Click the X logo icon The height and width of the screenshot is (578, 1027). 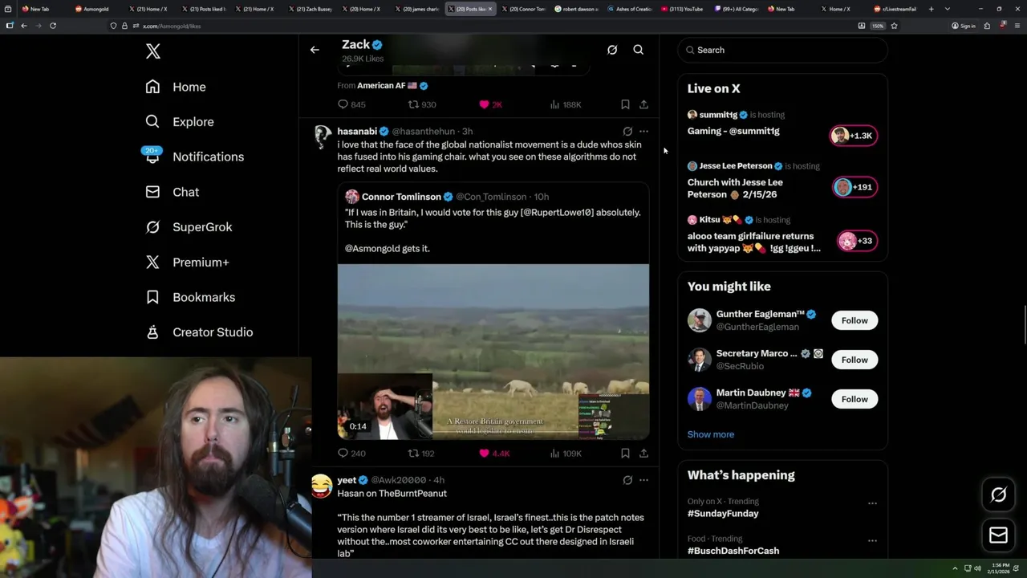click(x=153, y=52)
